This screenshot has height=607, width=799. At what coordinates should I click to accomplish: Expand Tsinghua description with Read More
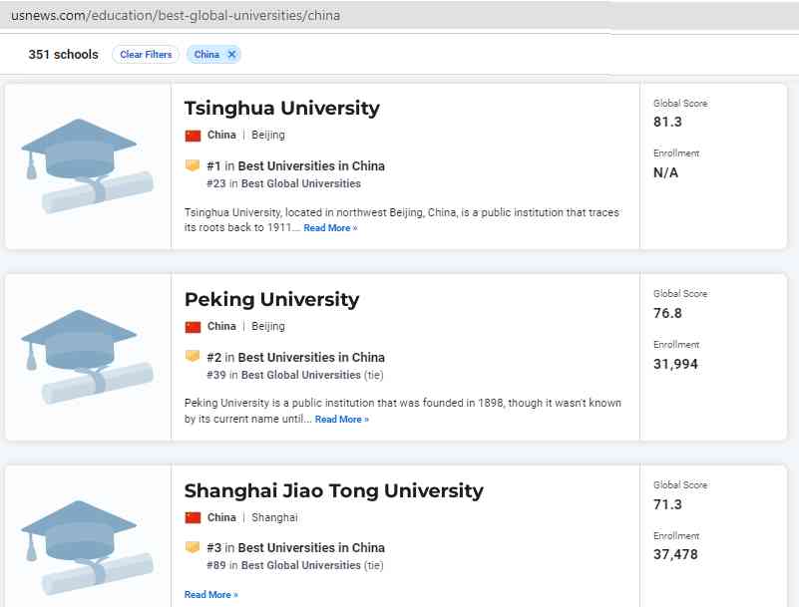click(330, 228)
